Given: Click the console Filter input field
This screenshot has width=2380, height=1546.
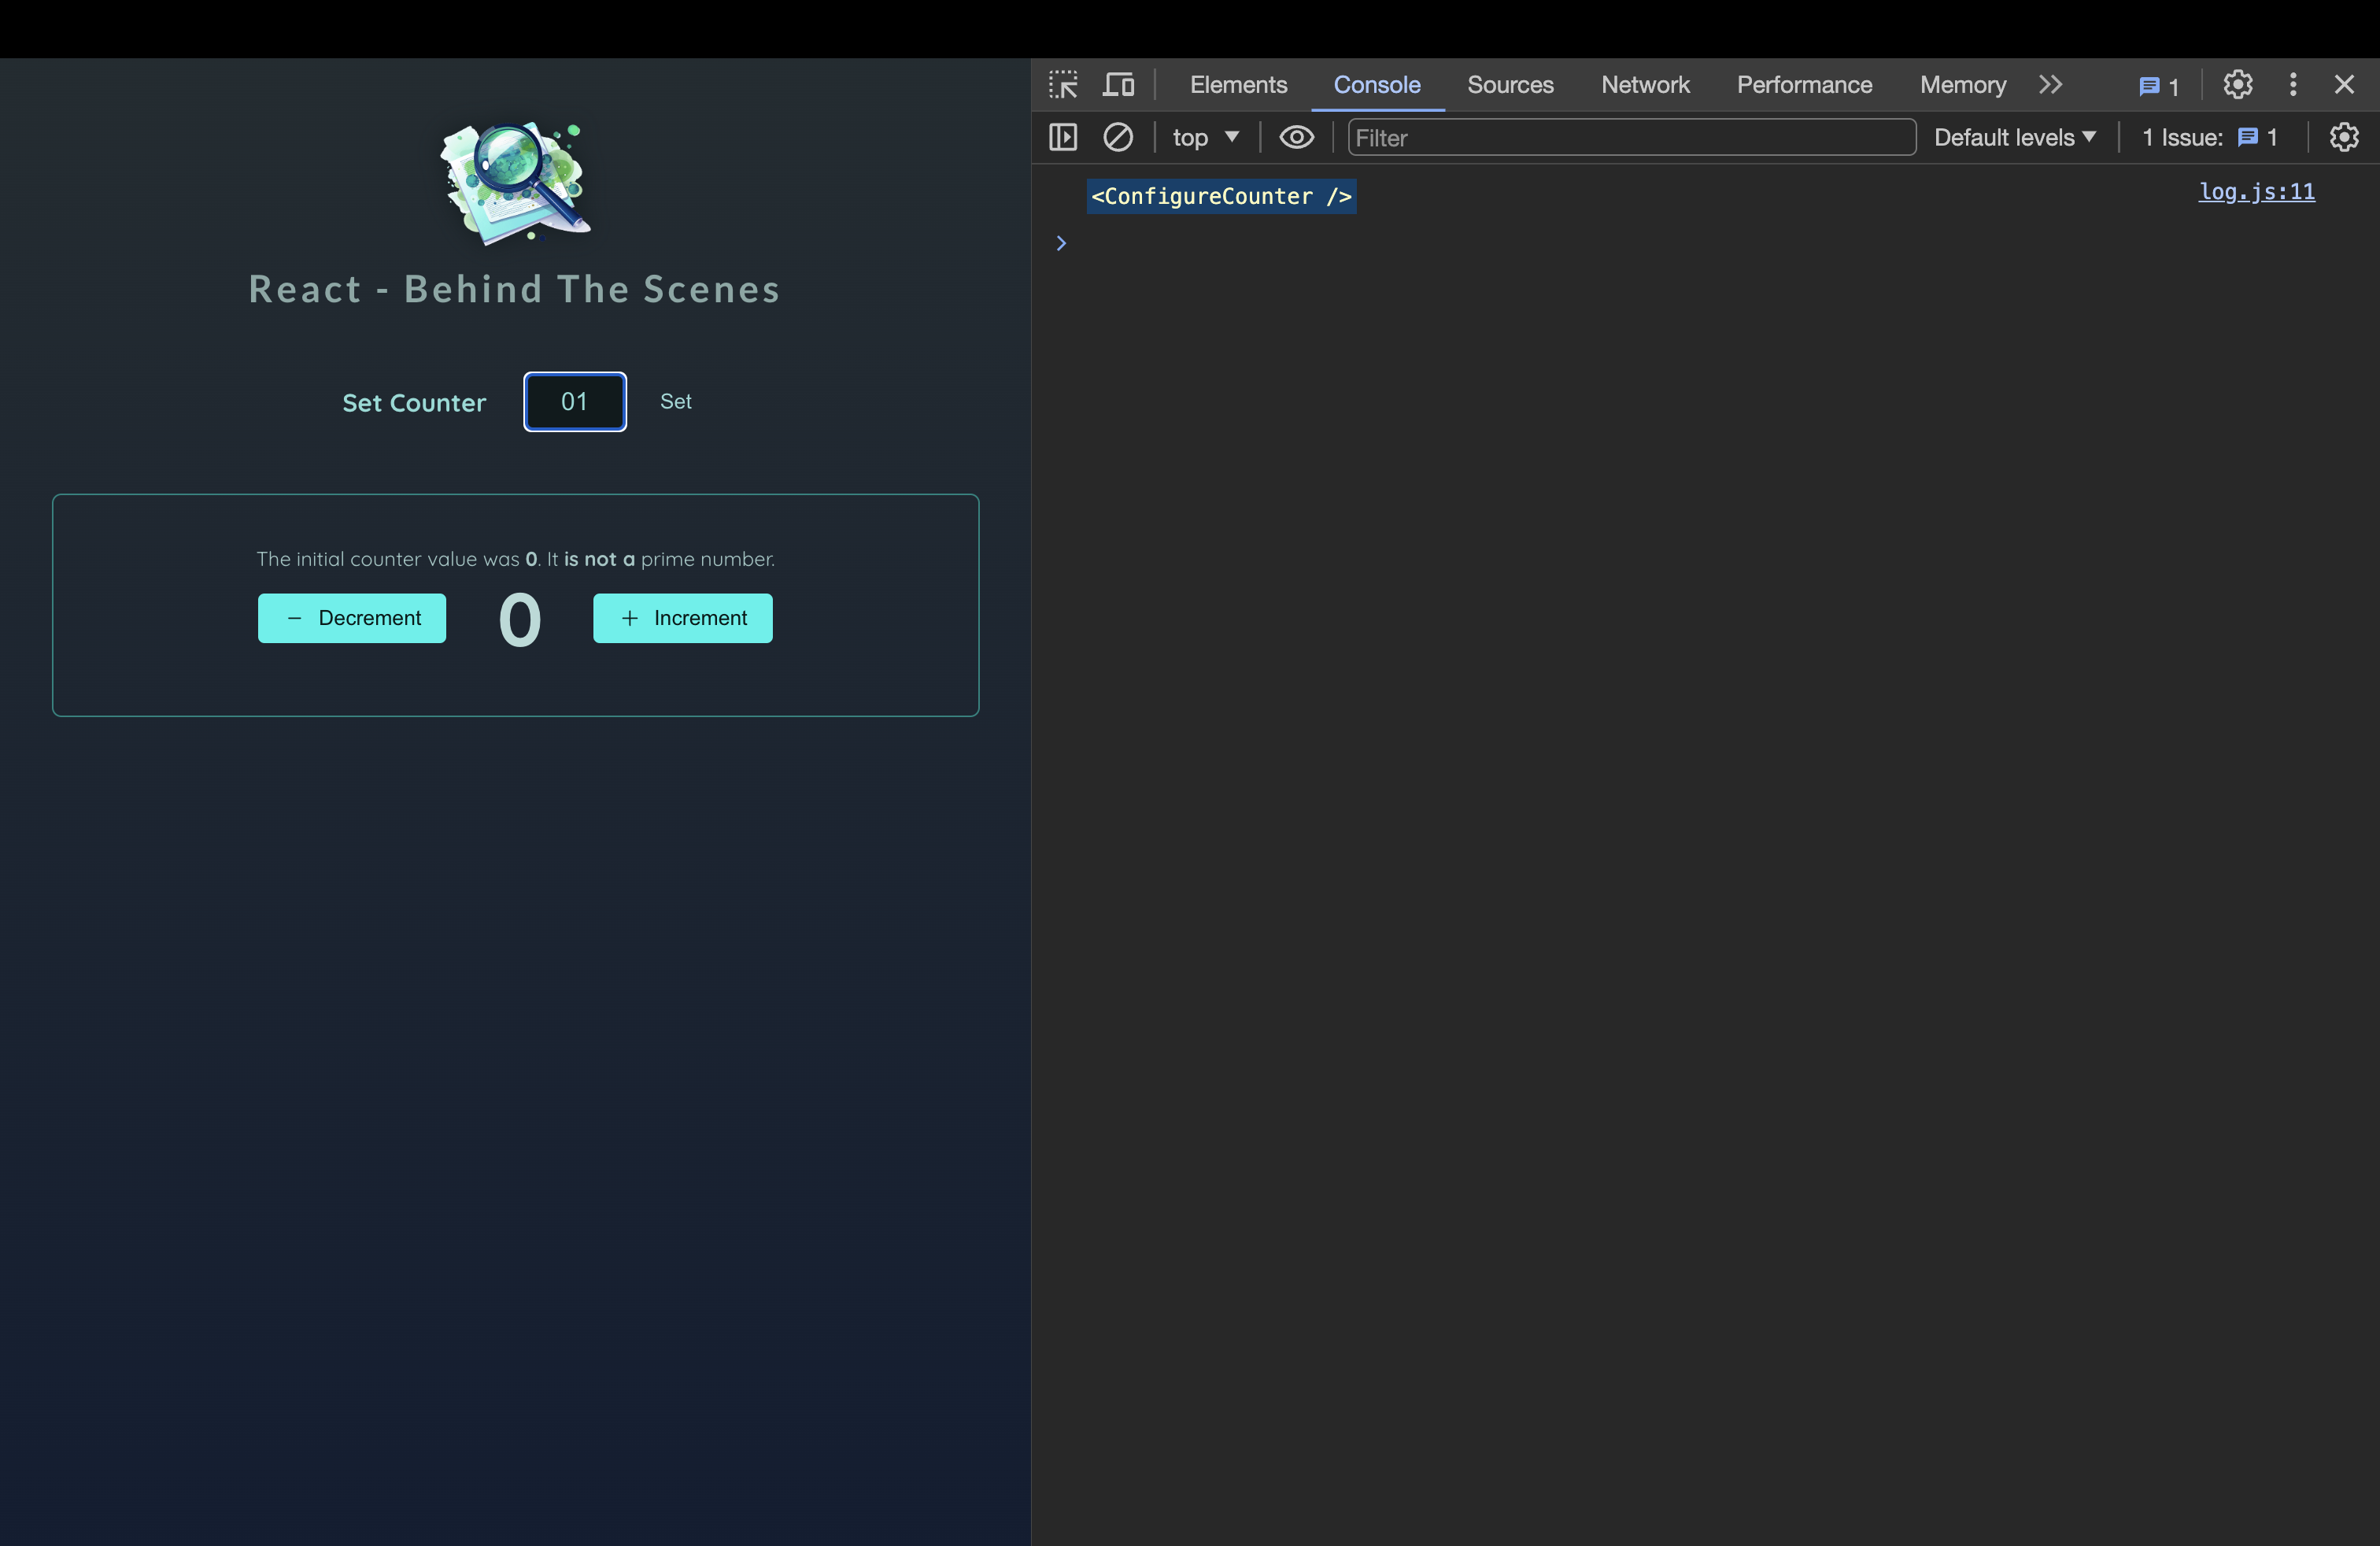Looking at the screenshot, I should coord(1630,137).
